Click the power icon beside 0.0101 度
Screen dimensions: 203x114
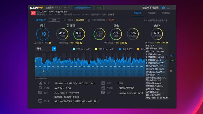click(106, 43)
